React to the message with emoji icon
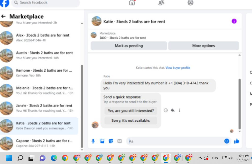Image resolution: width=252 pixels, height=164 pixels. (166, 110)
